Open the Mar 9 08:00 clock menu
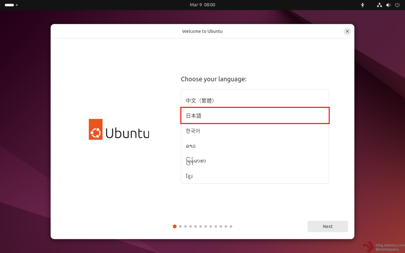Viewport: 405px width, 253px height. coord(202,5)
